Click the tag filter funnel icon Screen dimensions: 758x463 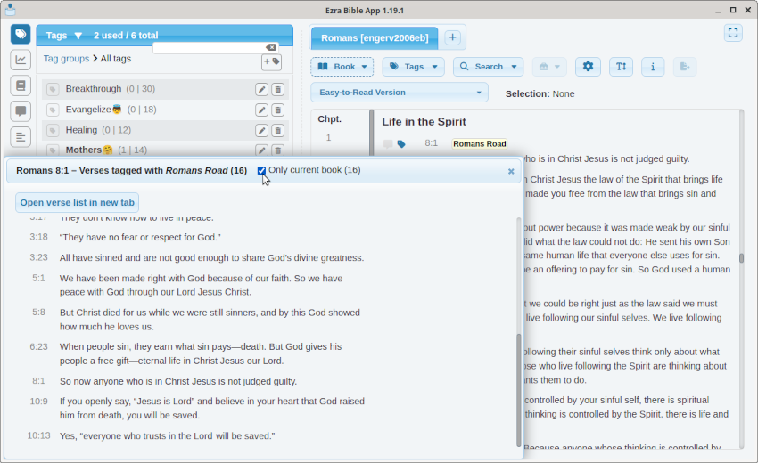pyautogui.click(x=78, y=36)
